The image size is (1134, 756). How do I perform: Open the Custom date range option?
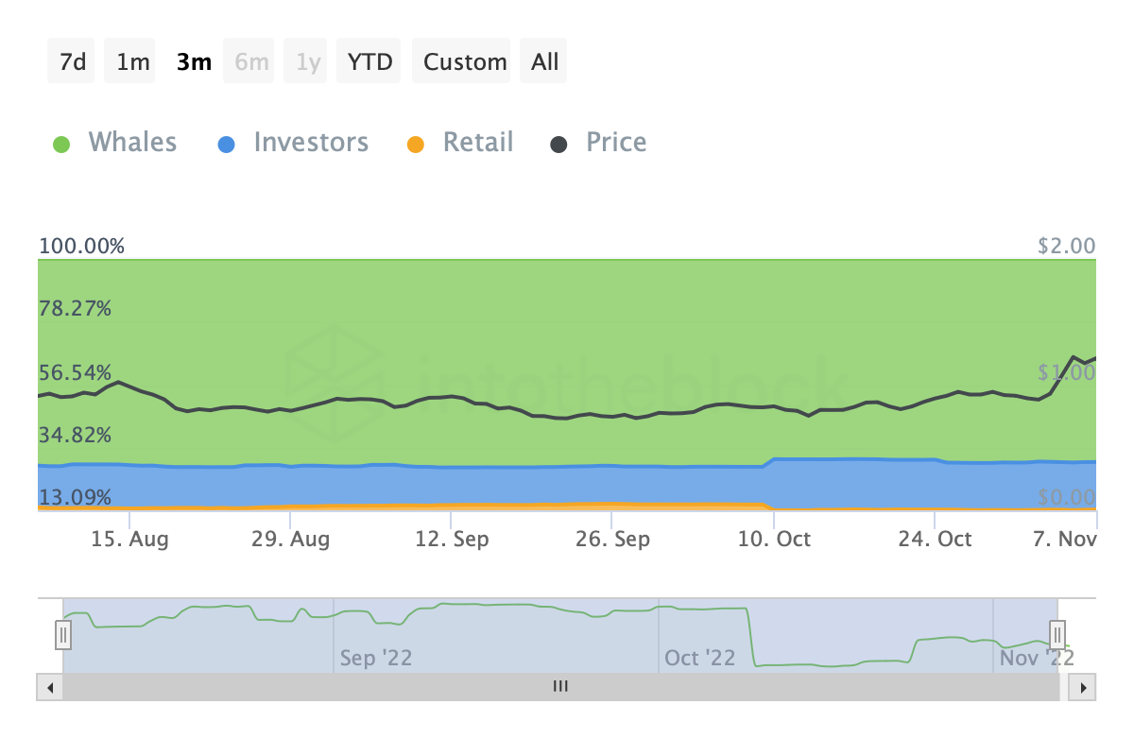[465, 62]
